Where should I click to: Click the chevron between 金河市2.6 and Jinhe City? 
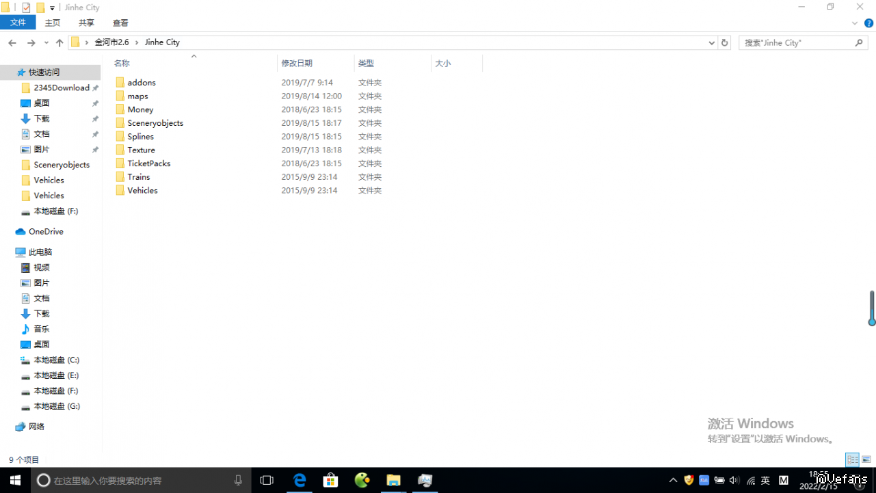pyautogui.click(x=137, y=42)
